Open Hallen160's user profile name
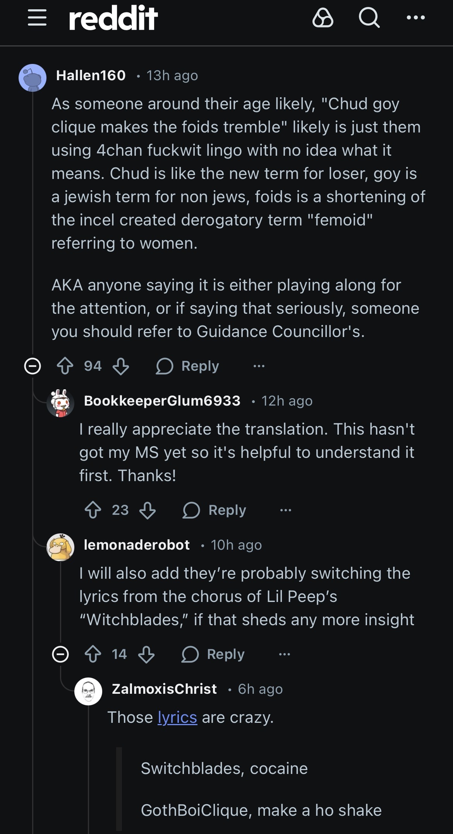The width and height of the screenshot is (453, 834). coord(91,76)
